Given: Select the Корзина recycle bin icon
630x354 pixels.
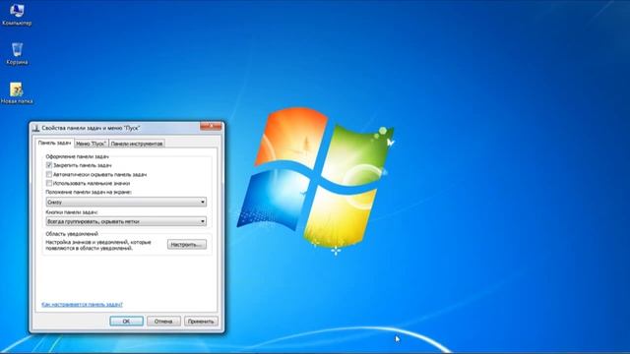Looking at the screenshot, I should click(17, 53).
